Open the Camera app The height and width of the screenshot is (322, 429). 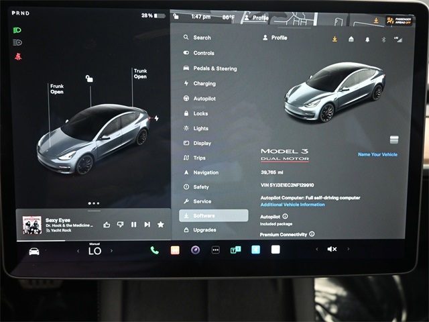pos(195,250)
